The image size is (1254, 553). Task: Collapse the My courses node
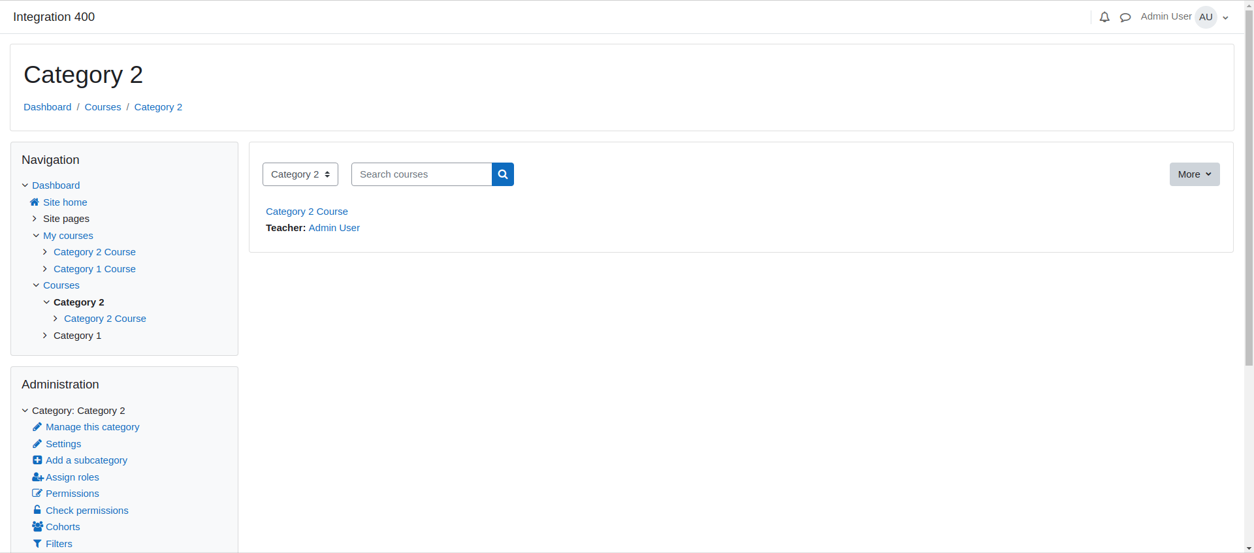point(36,236)
